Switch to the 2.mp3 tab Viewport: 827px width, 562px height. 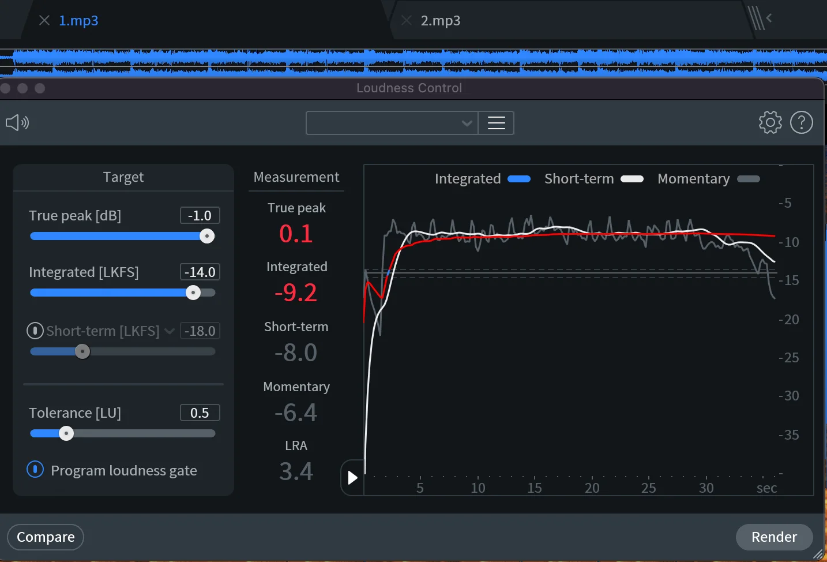coord(441,21)
